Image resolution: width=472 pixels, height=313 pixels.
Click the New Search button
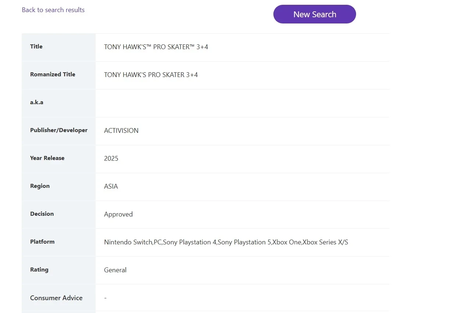tap(315, 14)
